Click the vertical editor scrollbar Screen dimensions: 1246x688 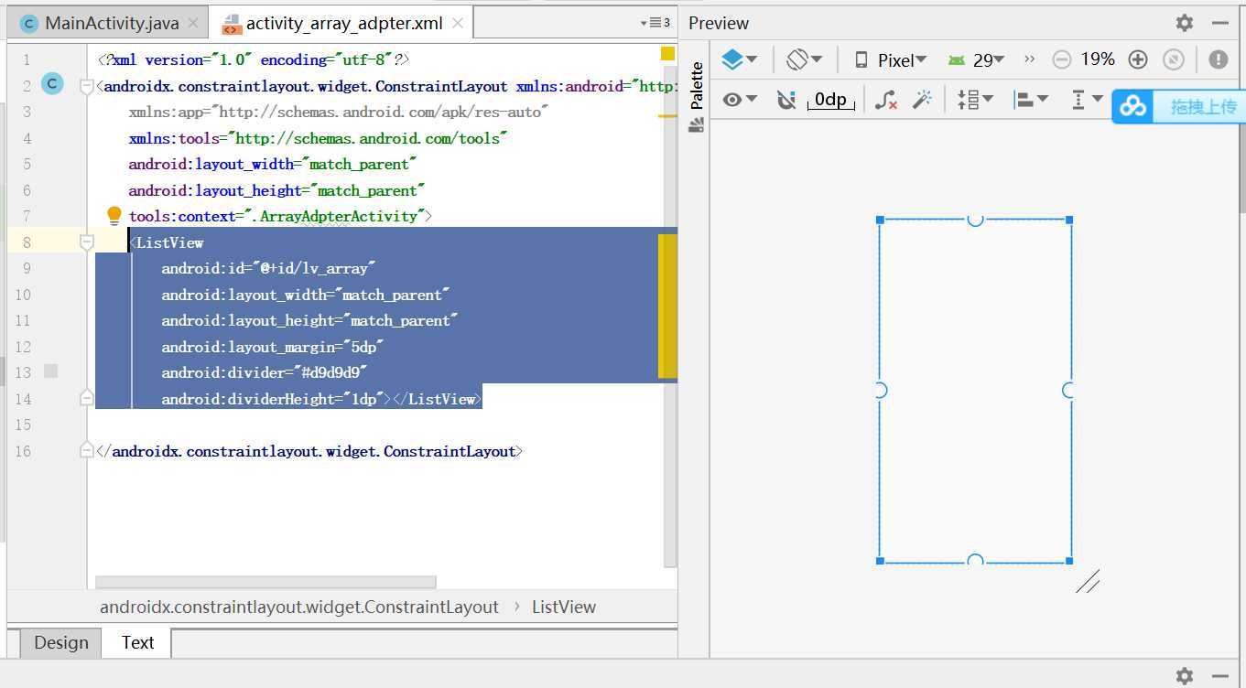(670, 316)
